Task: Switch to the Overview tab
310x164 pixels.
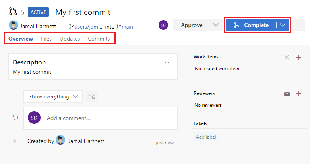Action: [x=21, y=39]
